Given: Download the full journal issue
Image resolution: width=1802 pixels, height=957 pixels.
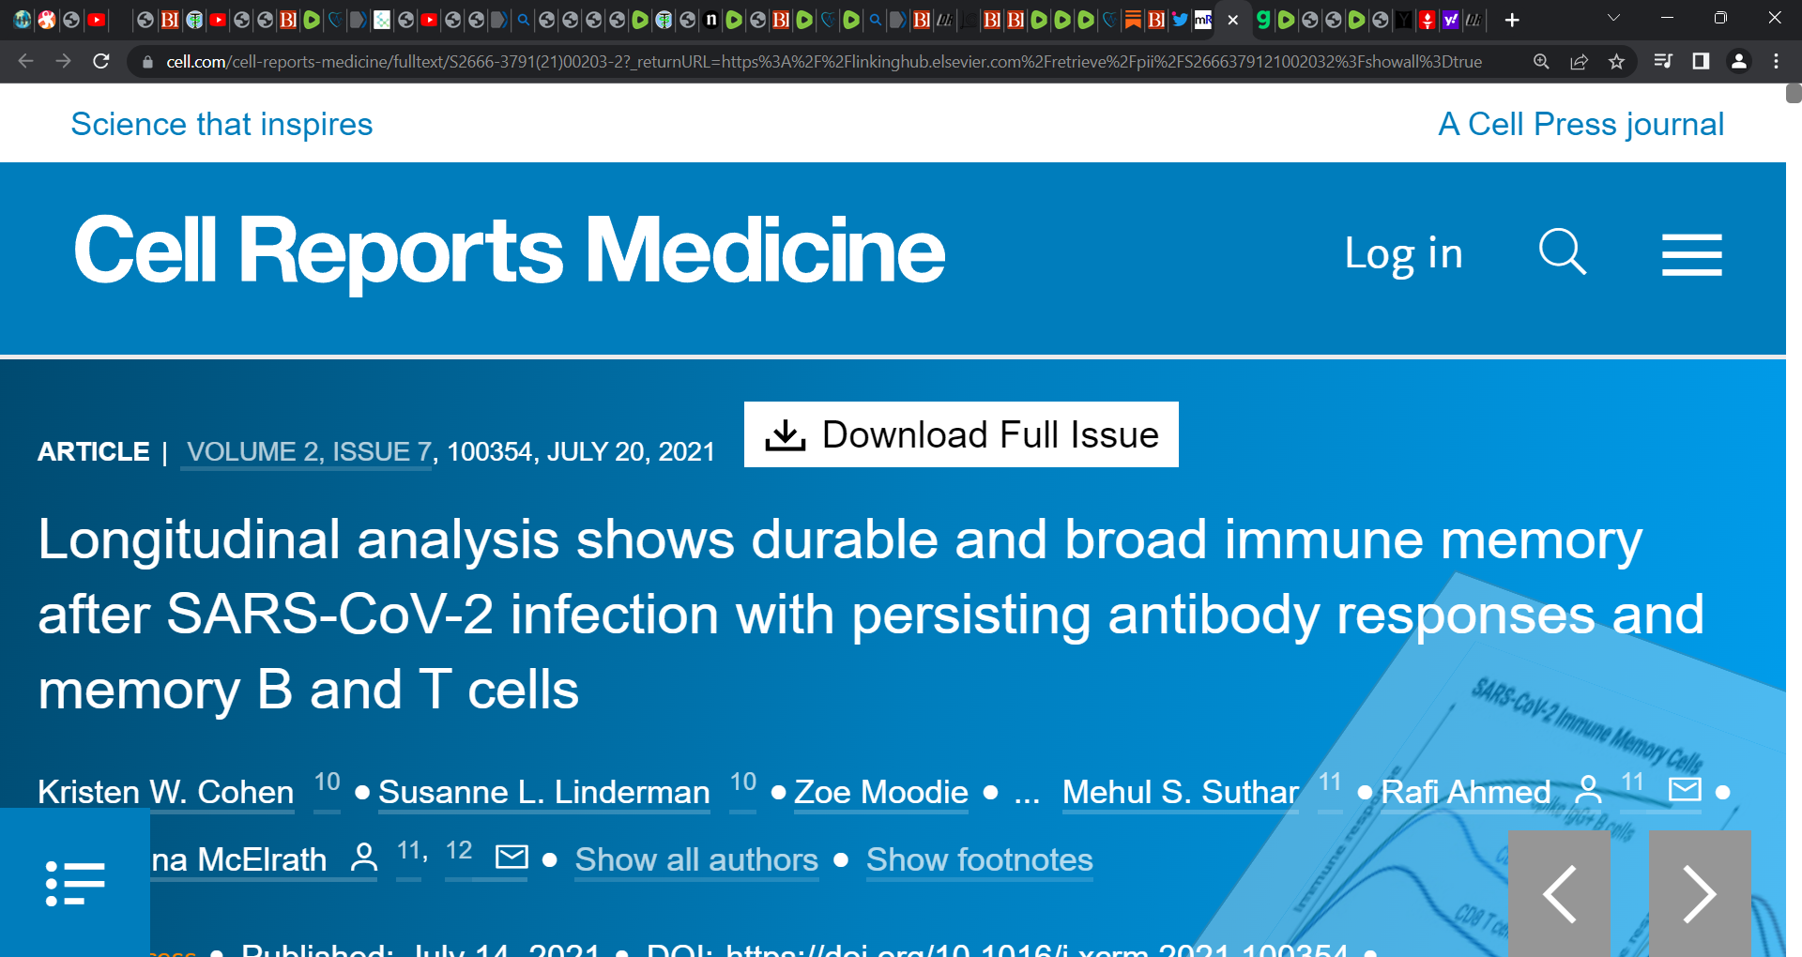Looking at the screenshot, I should pyautogui.click(x=960, y=433).
